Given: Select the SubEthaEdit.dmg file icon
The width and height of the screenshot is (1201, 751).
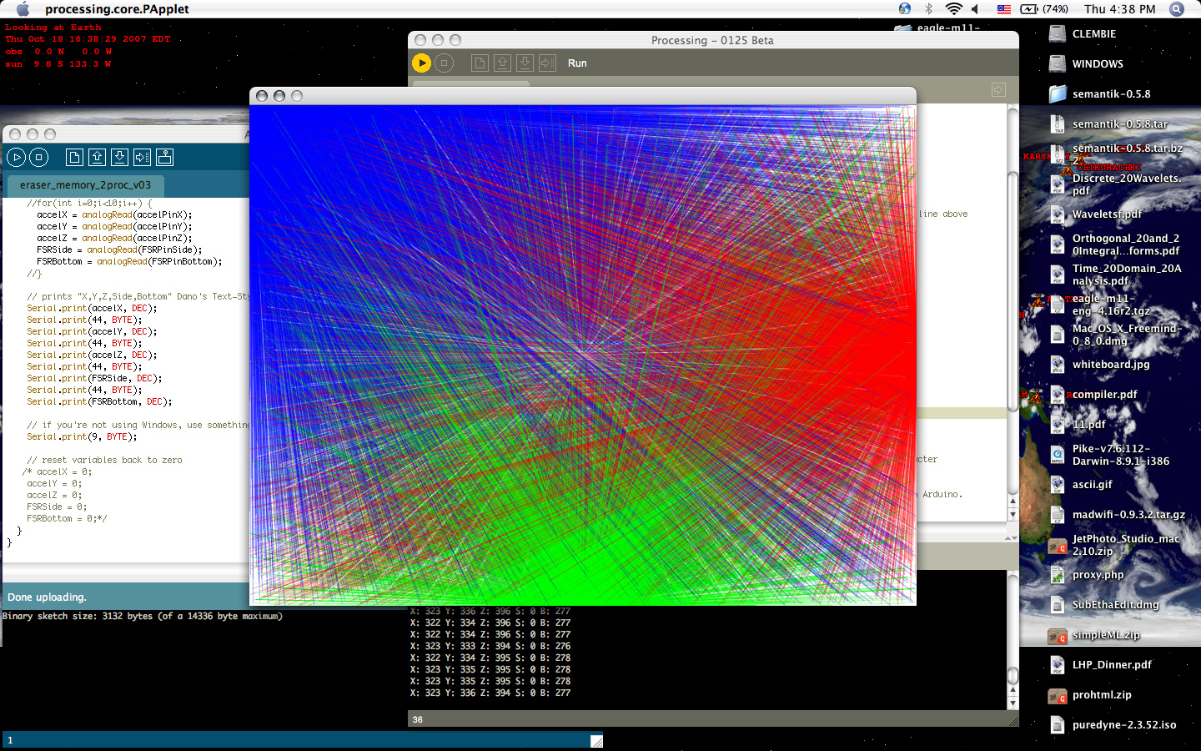Looking at the screenshot, I should (1058, 605).
